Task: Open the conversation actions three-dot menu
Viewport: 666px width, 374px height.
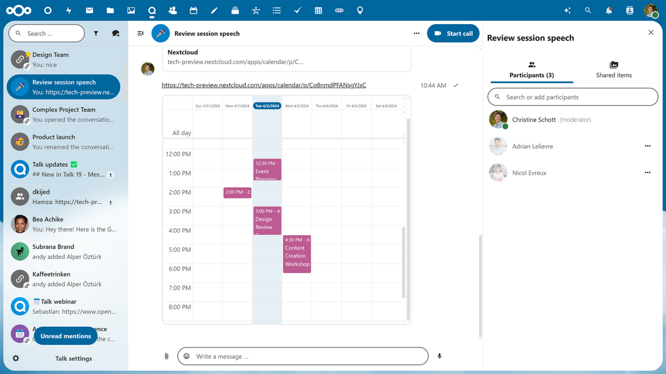Action: click(x=416, y=33)
